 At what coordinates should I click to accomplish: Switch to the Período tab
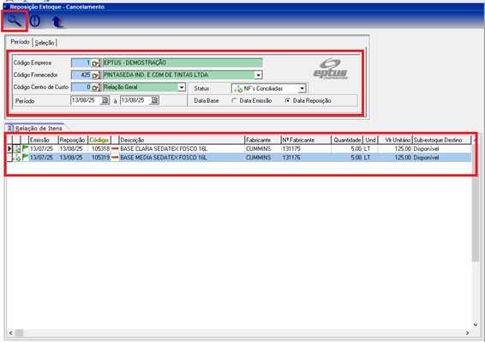click(x=20, y=42)
